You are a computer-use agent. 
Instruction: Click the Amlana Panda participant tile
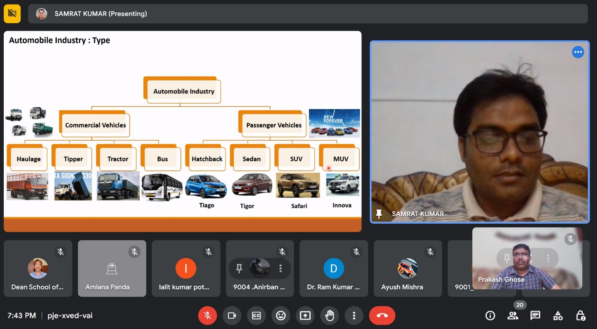tap(112, 269)
